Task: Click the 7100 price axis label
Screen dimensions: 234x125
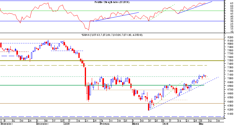Action: point(230,75)
